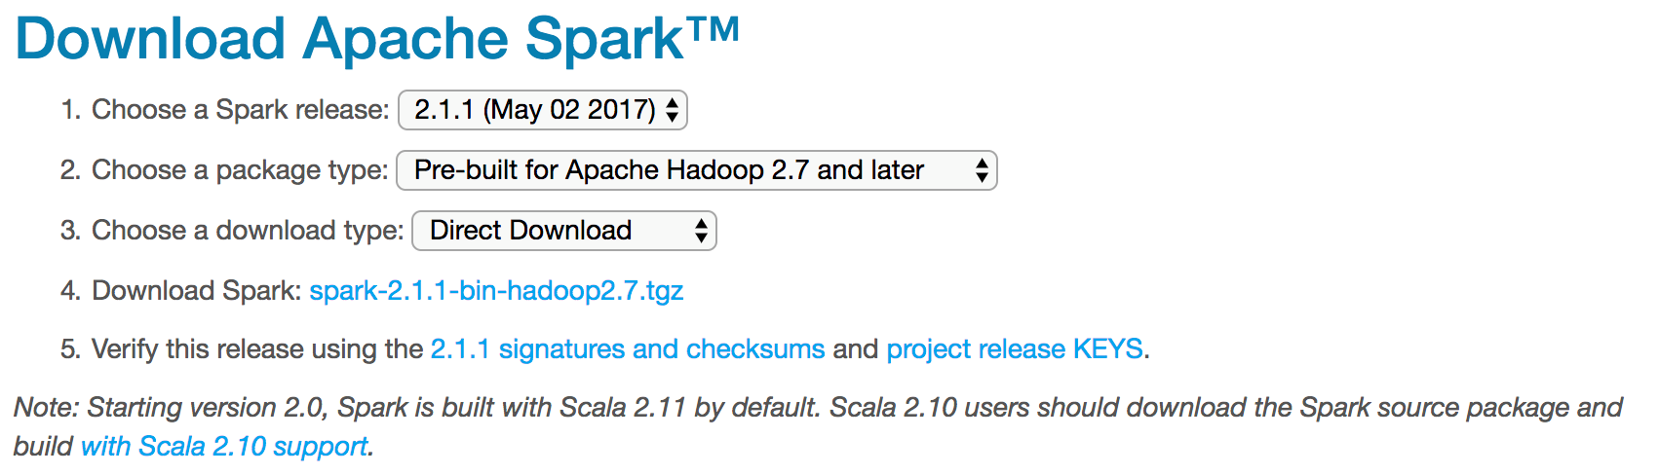
Task: Click the up-down arrows on the download type selector
Action: tap(701, 231)
